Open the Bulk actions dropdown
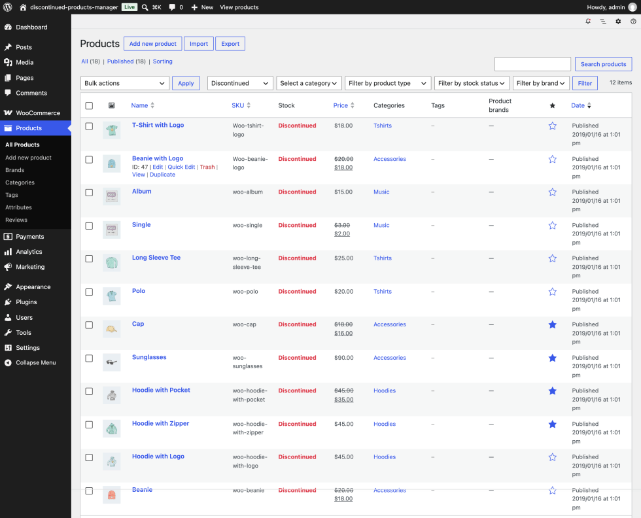Screen dimensions: 641x518 coord(125,83)
